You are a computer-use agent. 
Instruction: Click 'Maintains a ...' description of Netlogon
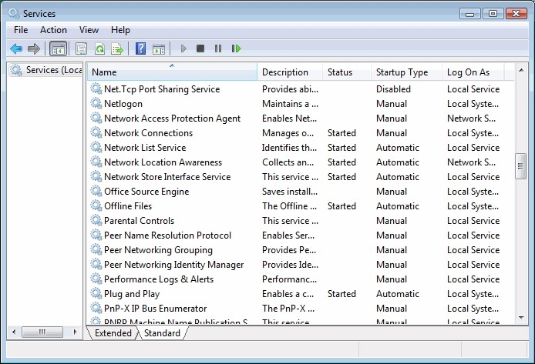(290, 104)
